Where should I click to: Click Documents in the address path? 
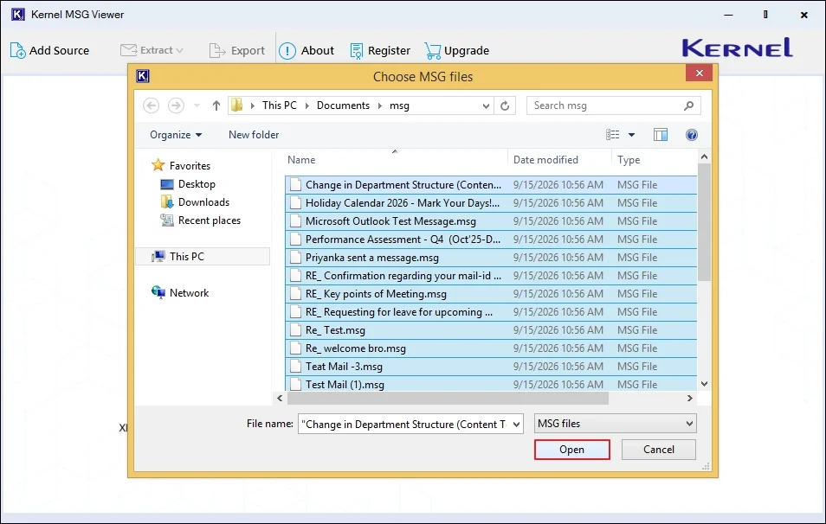click(x=343, y=105)
